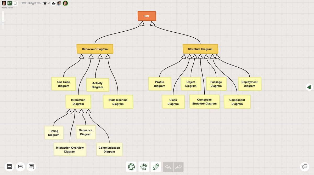Click your green-ringed profile avatar
Screen dimensions: 314x175
pos(65,3)
